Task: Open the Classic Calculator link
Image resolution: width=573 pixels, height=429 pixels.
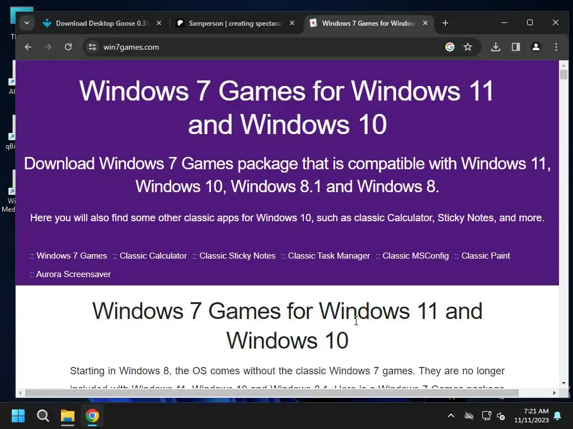Action: pos(153,256)
